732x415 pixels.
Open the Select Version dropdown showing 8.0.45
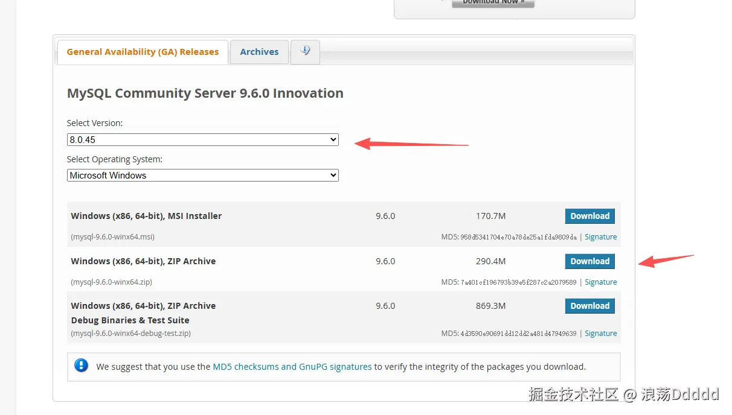tap(203, 140)
